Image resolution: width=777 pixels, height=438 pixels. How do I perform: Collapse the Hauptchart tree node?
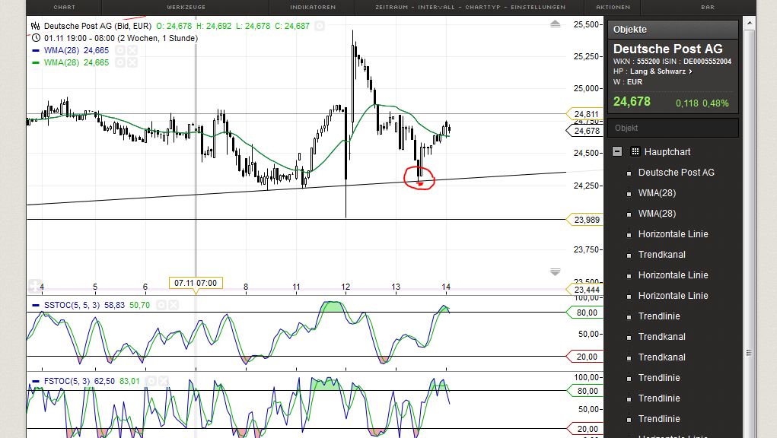(x=617, y=151)
